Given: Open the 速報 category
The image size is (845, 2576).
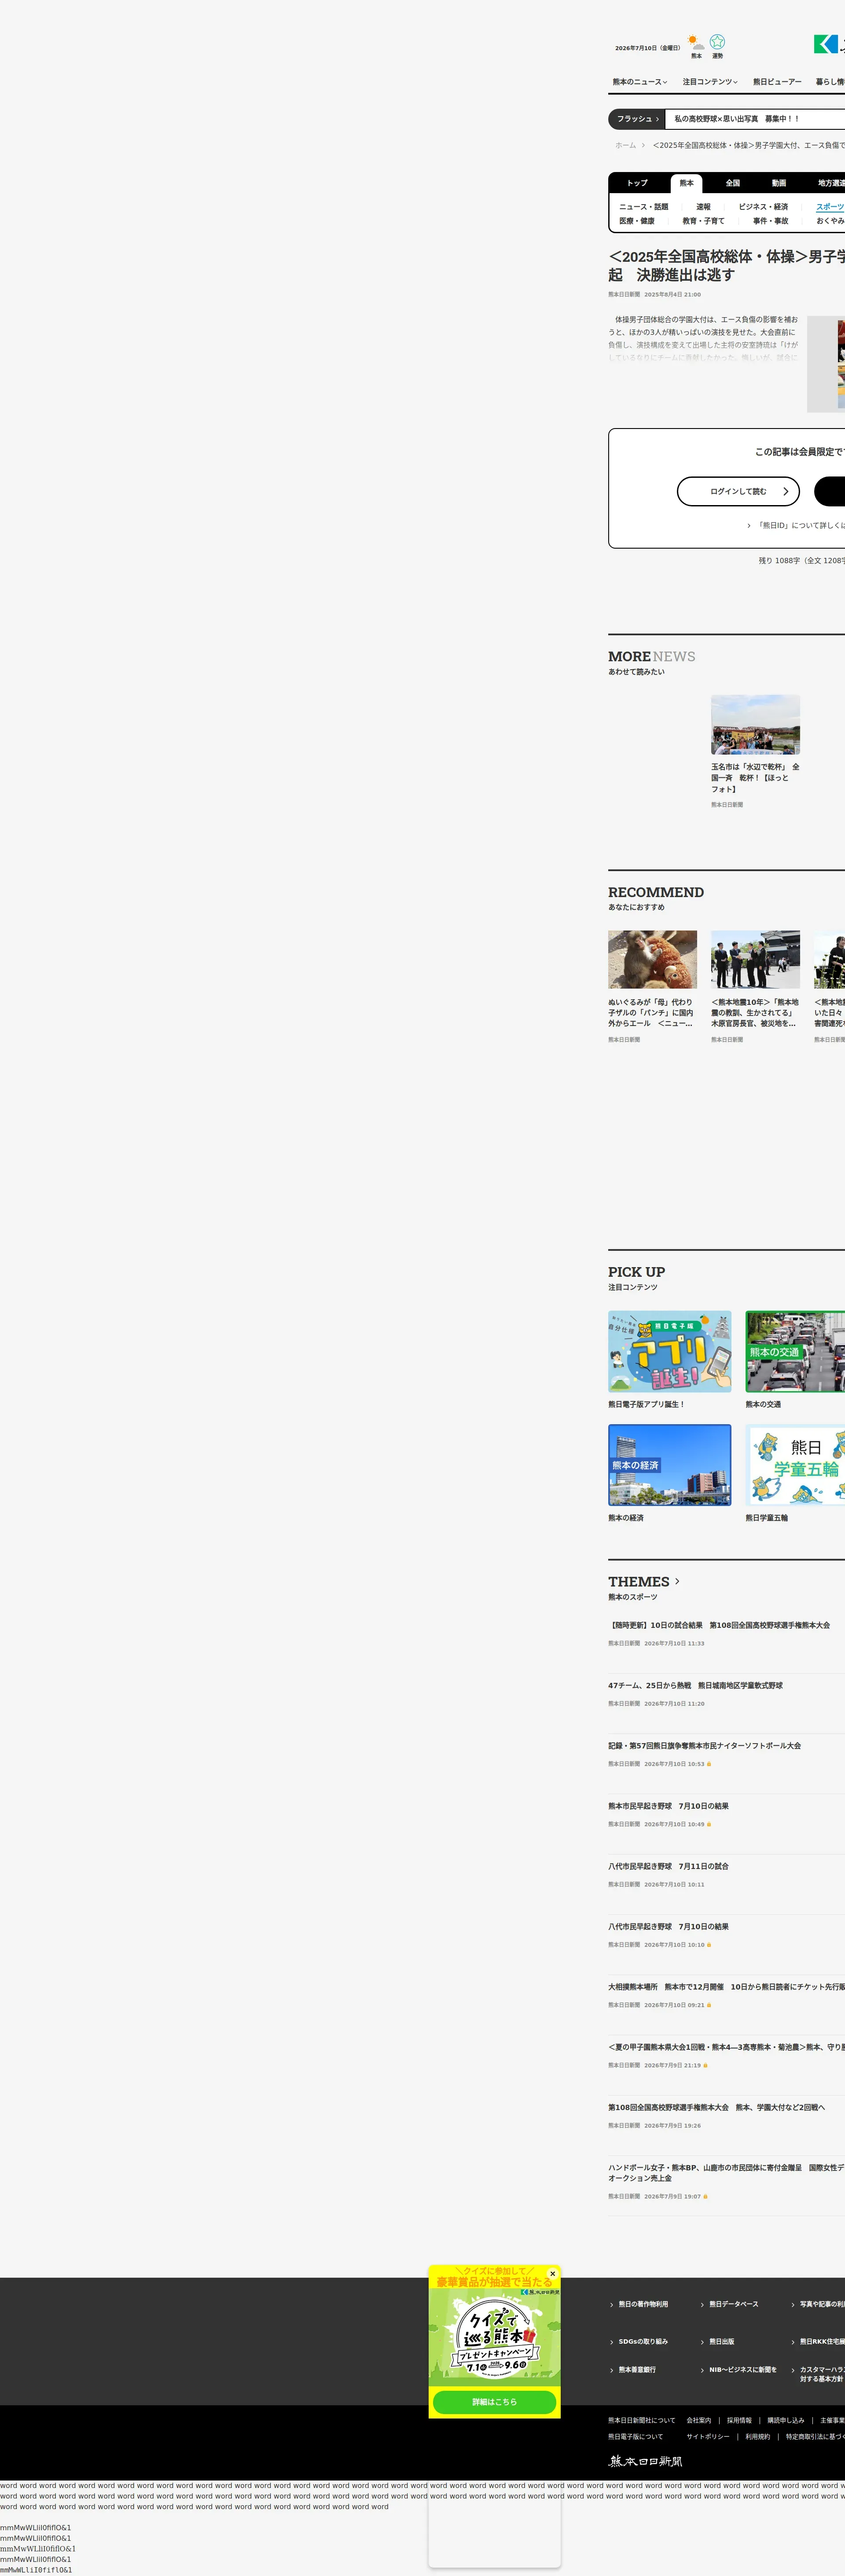Looking at the screenshot, I should pyautogui.click(x=704, y=207).
